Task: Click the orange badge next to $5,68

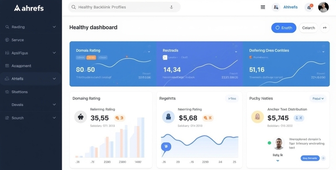Action: pos(208,118)
